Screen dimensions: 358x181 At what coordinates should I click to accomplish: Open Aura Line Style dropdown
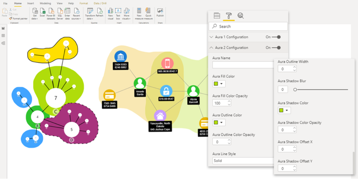point(243,161)
